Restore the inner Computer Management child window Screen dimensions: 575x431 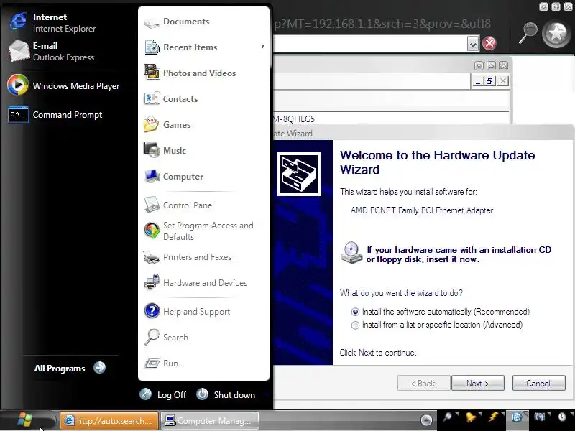point(489,81)
